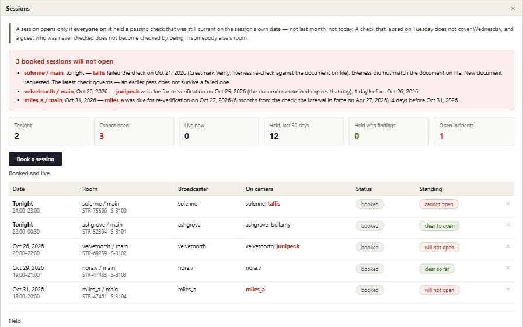
Task: Click the Booked and live section label
Action: tap(29, 173)
